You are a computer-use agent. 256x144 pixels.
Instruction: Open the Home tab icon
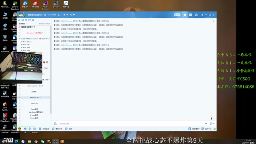point(185,15)
